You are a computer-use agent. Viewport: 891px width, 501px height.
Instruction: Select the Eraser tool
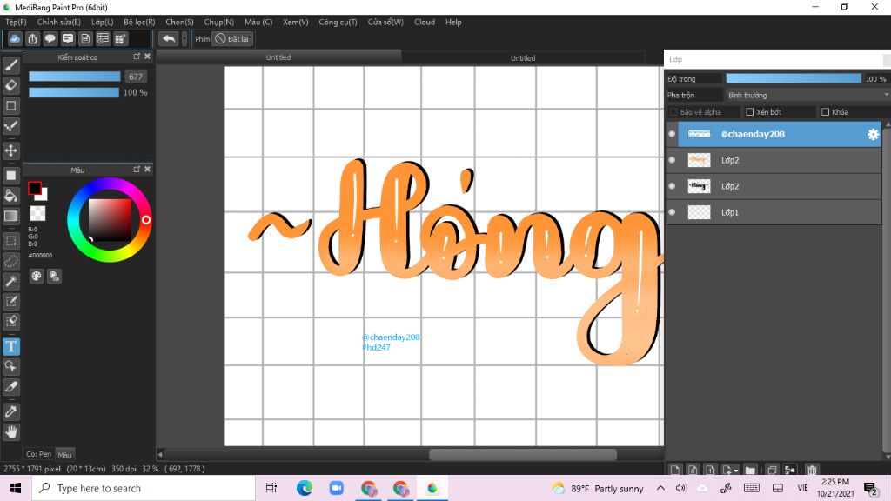[10, 85]
